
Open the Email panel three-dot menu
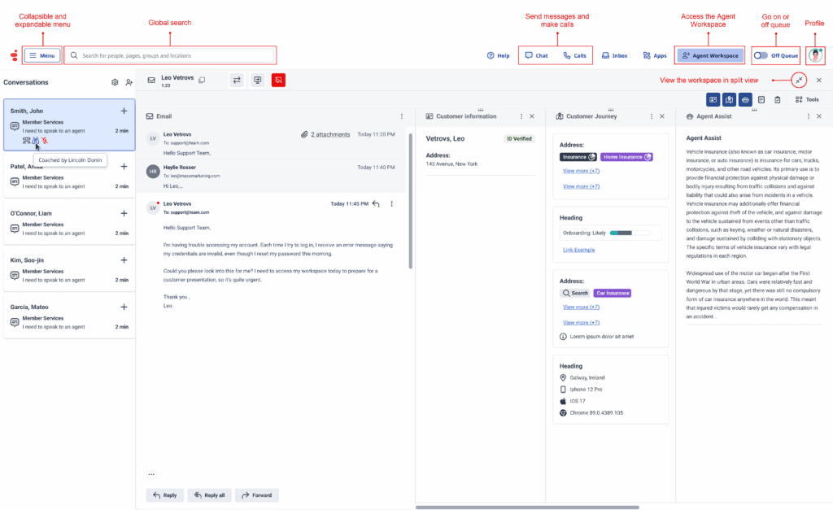(x=401, y=116)
